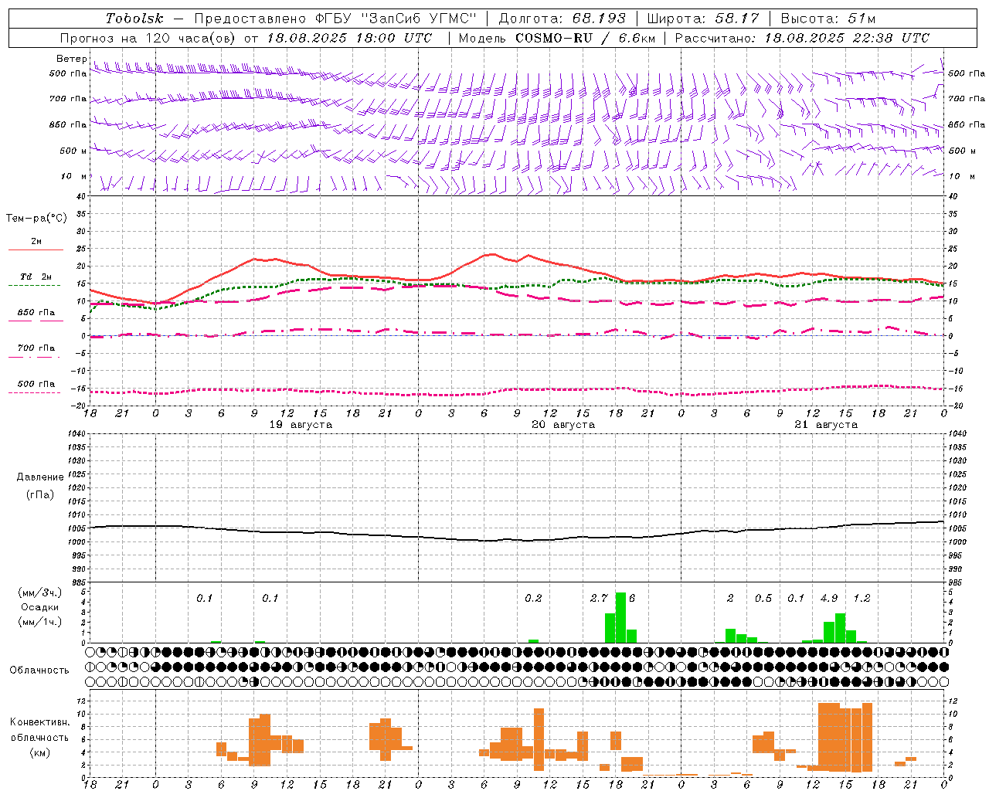The image size is (989, 791).
Task: Click the "Ветер" wind panel label
Action: point(71,59)
